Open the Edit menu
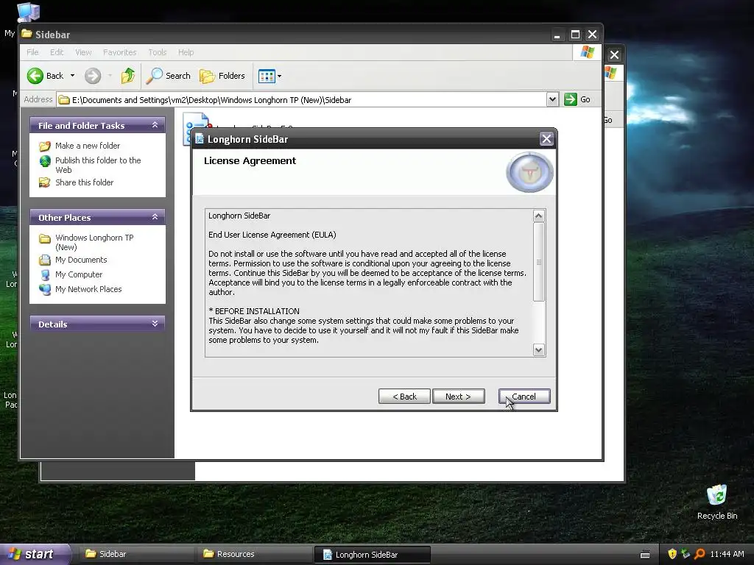This screenshot has height=565, width=754. (x=57, y=52)
